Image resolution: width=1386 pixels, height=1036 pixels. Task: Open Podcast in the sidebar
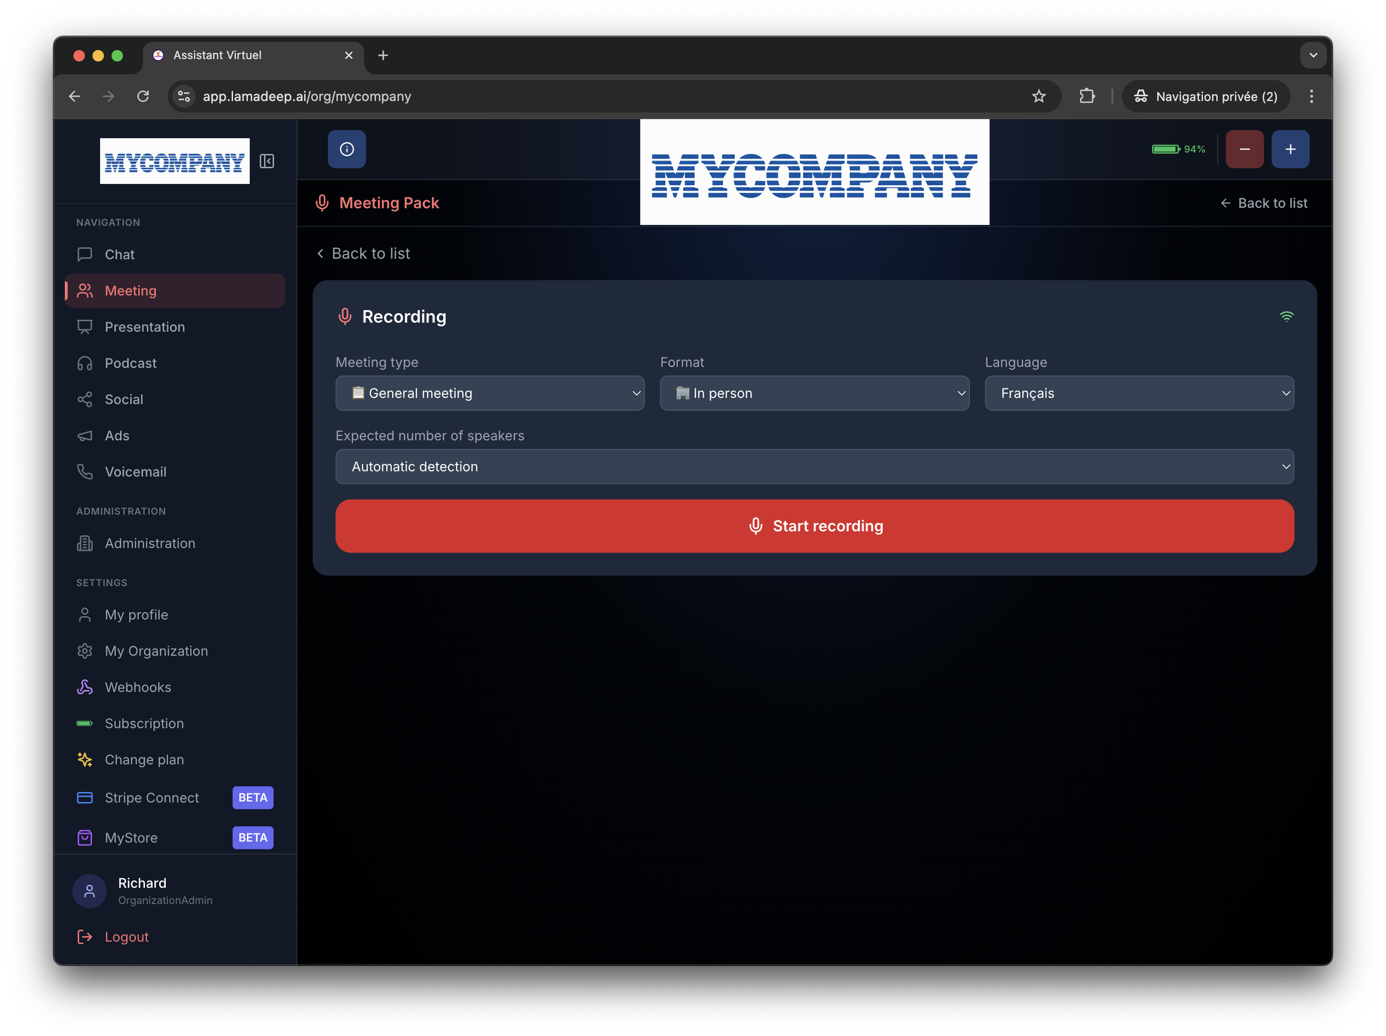[130, 363]
